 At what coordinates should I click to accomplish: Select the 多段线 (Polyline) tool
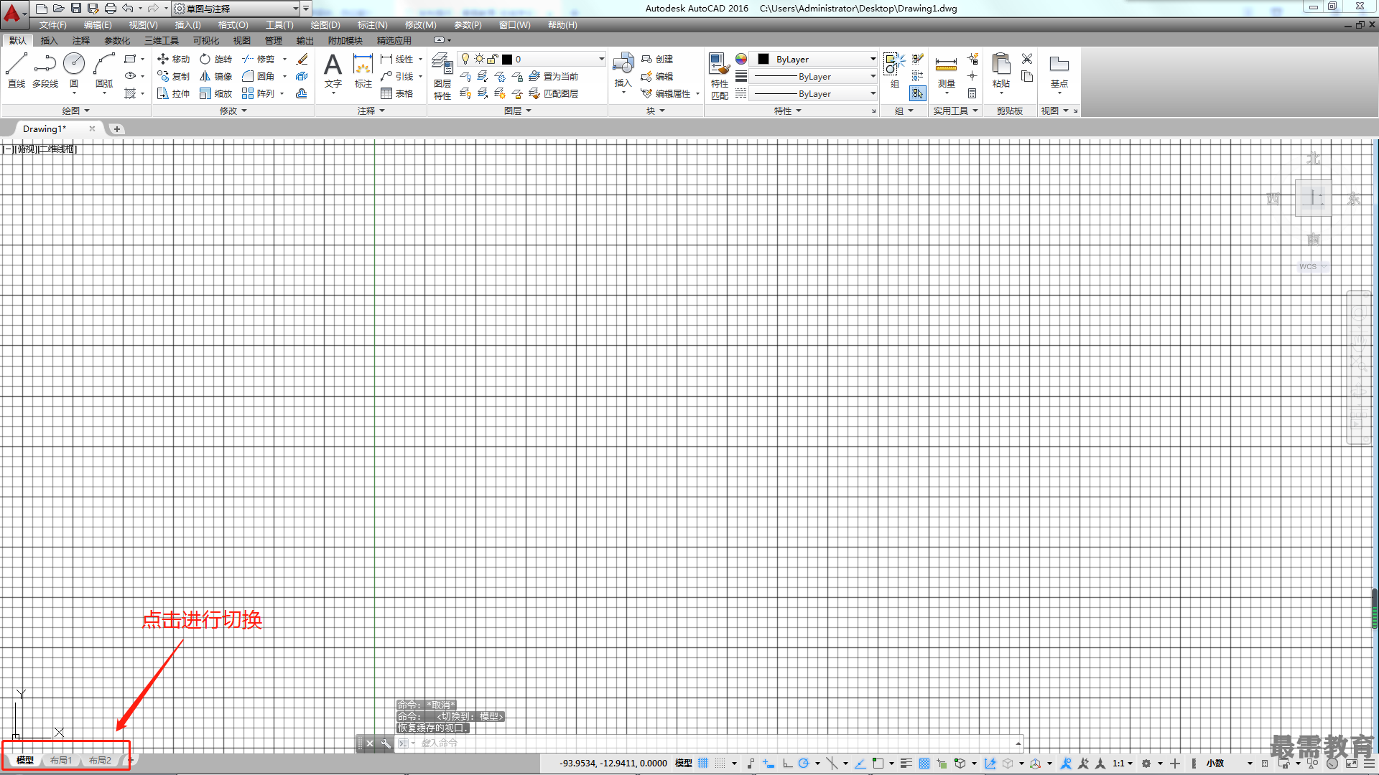(x=45, y=70)
